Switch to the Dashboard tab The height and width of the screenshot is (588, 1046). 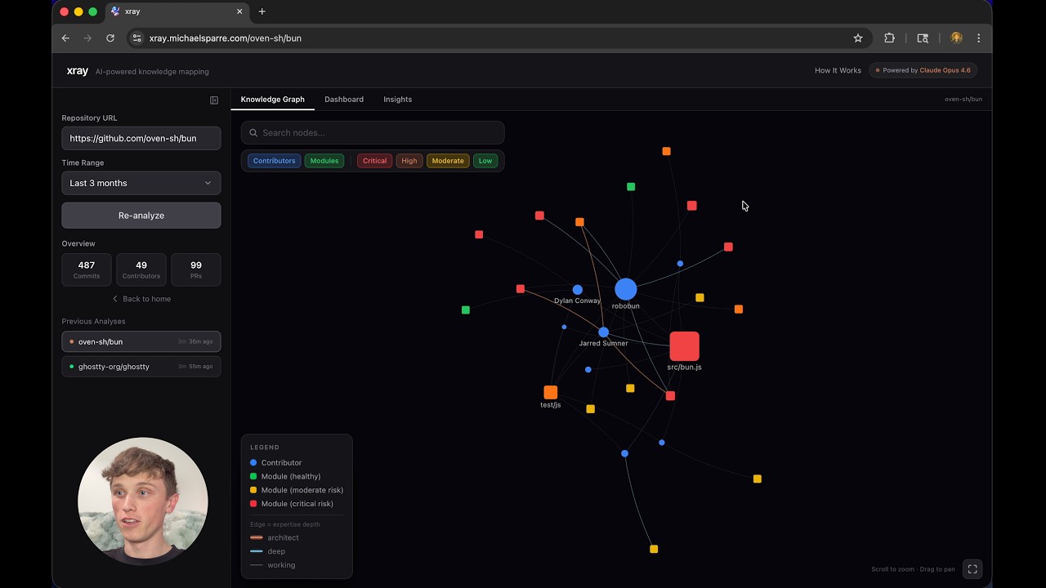(x=344, y=99)
